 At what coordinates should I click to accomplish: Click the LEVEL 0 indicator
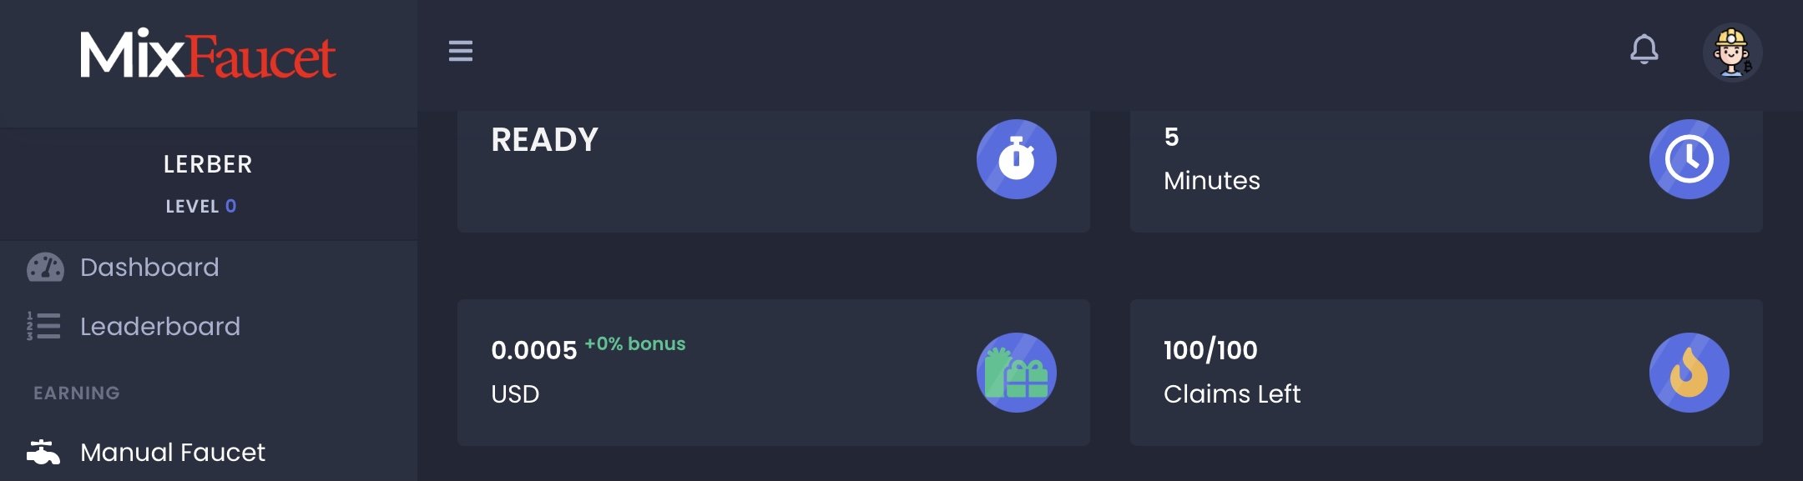click(201, 206)
